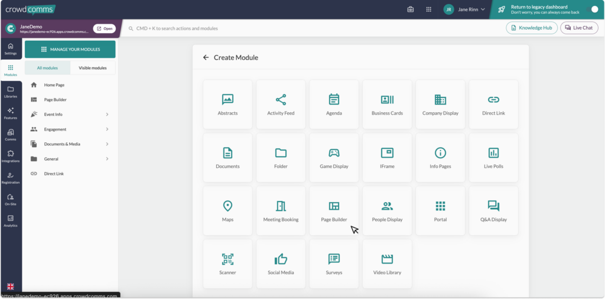The image size is (605, 299).
Task: Expand the Documents & Media group
Action: pos(70,144)
